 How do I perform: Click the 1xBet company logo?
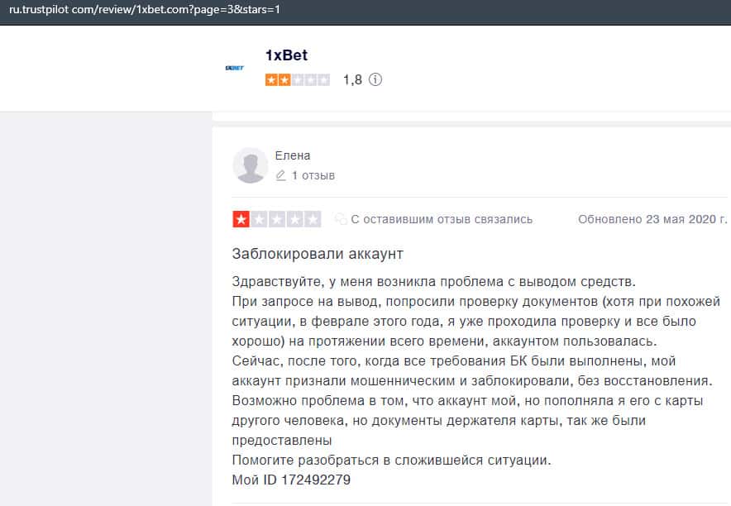tap(234, 68)
